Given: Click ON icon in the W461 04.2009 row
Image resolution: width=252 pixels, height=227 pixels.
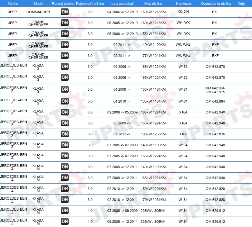Looking at the screenshot, I should pyautogui.click(x=65, y=89).
